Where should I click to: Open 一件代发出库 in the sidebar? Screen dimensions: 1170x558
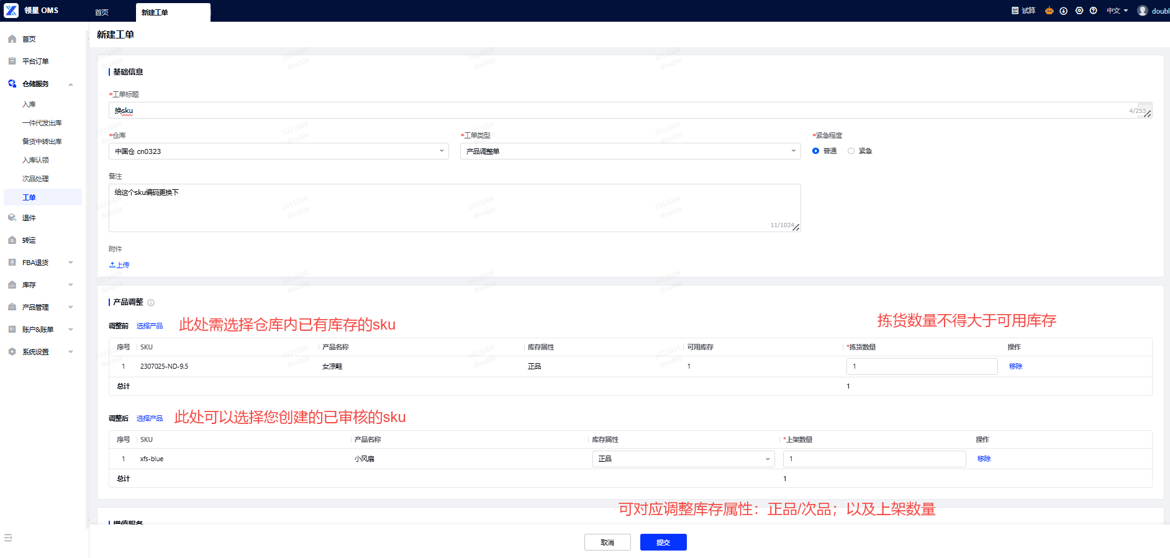tap(43, 123)
